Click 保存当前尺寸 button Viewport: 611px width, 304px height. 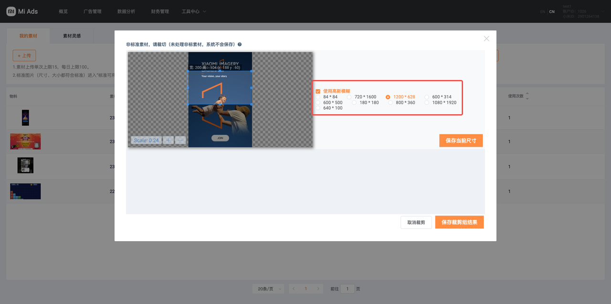pos(461,141)
